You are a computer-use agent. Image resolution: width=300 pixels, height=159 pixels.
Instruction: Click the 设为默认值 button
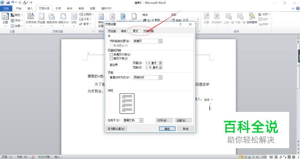click(x=116, y=129)
